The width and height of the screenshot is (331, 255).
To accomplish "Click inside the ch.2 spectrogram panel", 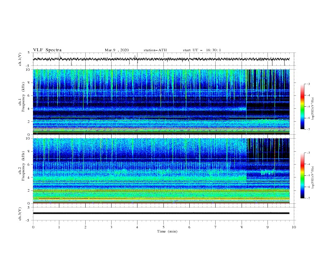I will pos(161,171).
